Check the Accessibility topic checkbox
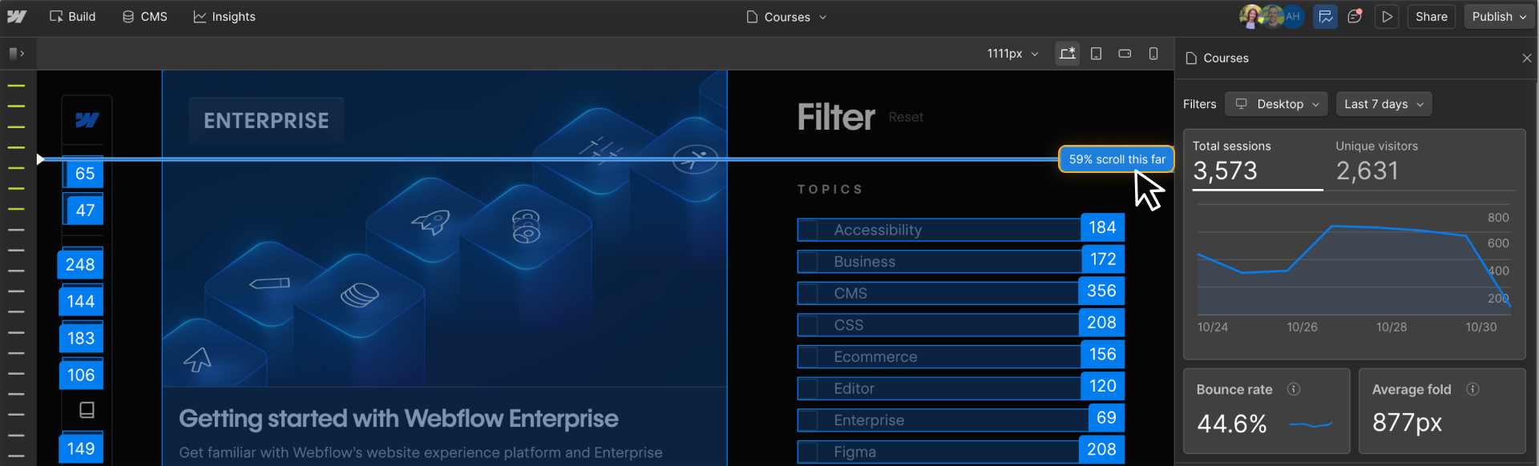 tap(809, 231)
